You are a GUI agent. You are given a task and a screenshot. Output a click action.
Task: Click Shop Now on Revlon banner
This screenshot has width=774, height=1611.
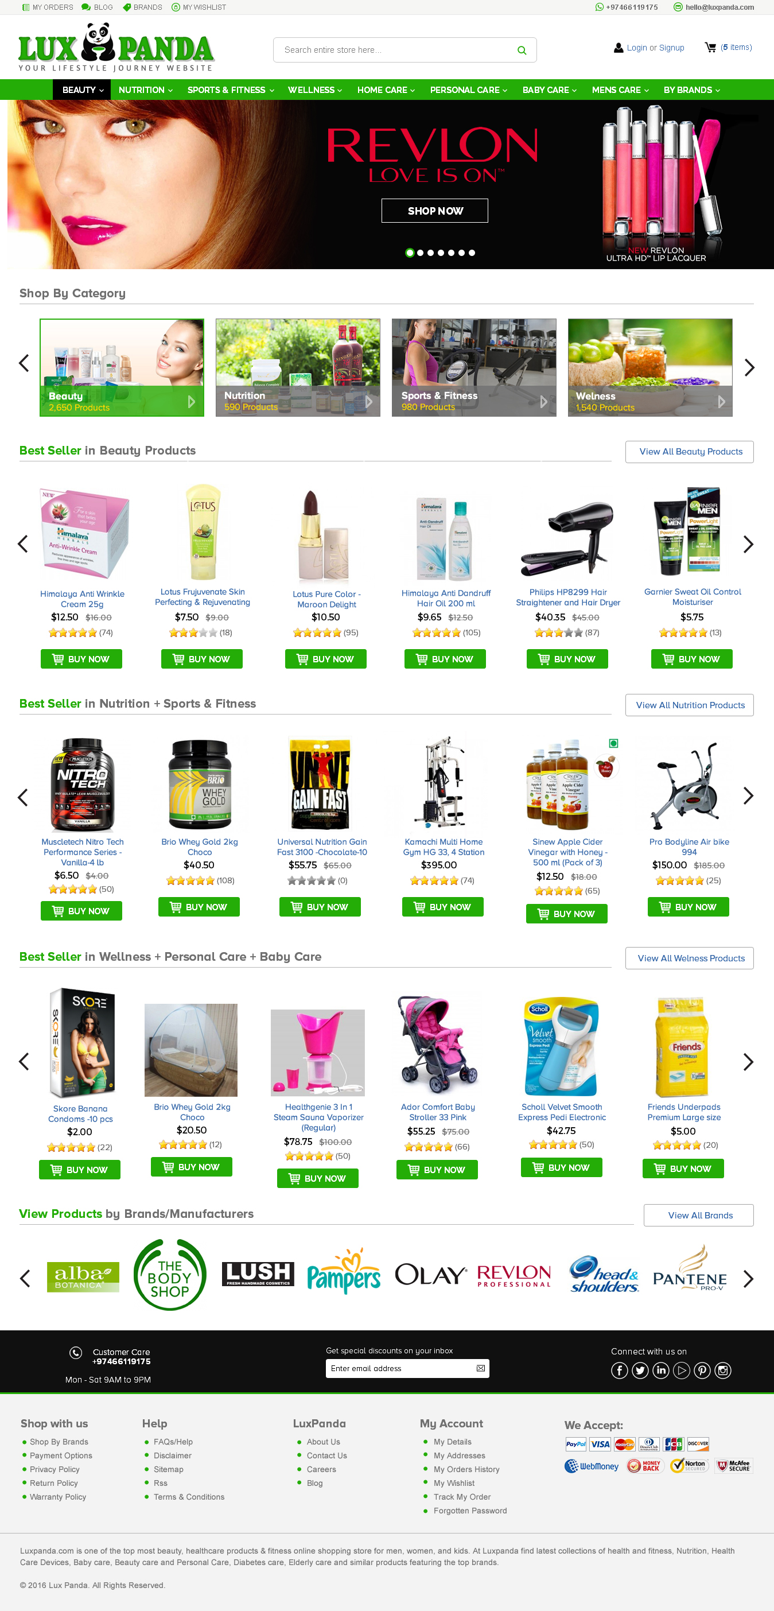(x=435, y=211)
